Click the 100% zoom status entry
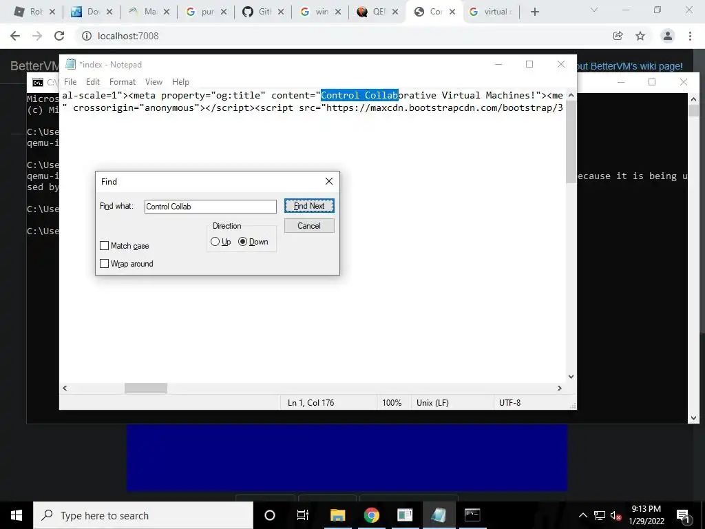705x529 pixels. pos(392,402)
